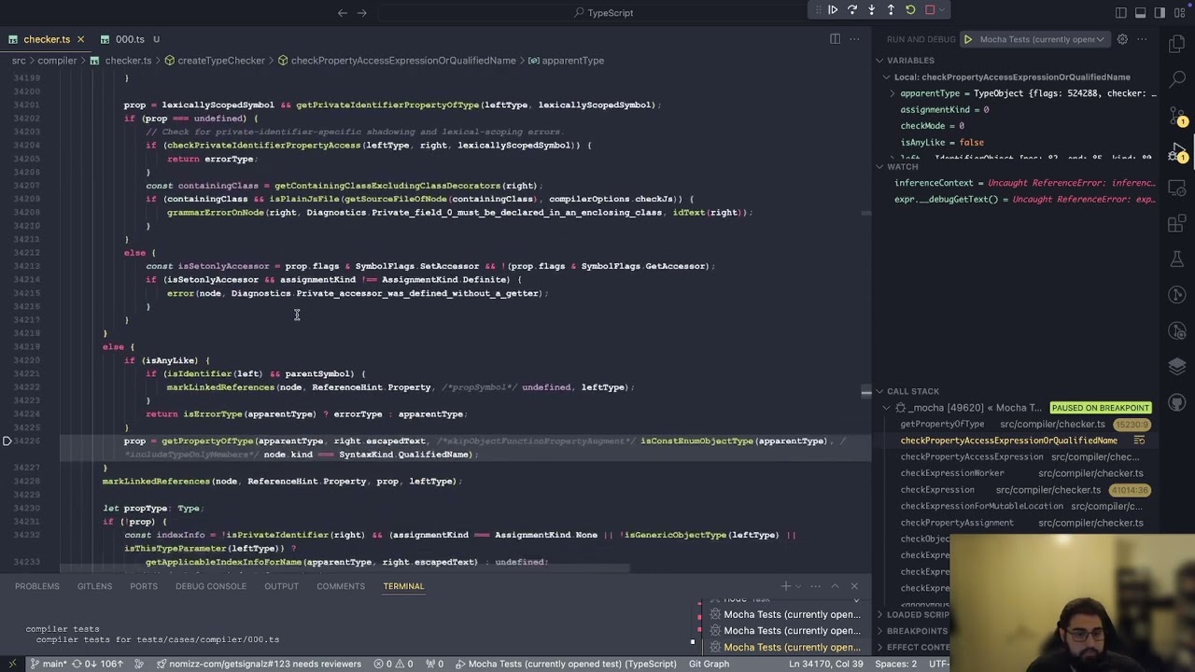The width and height of the screenshot is (1195, 672).
Task: Split the editor to the right
Action: click(x=835, y=39)
